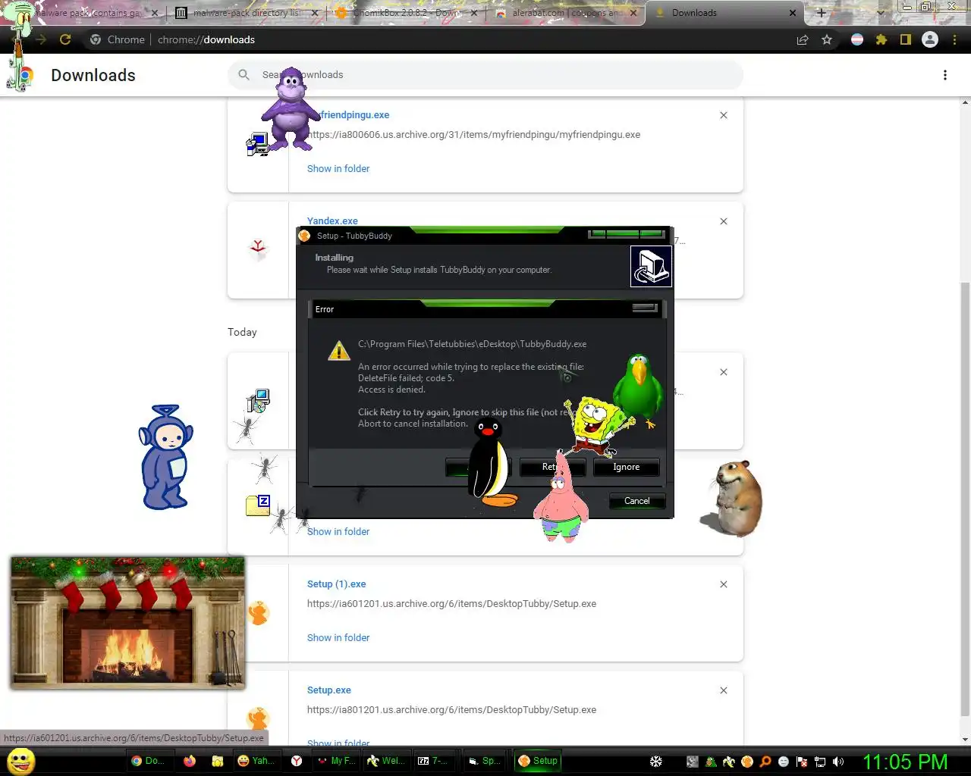Cancel the TubbyBuddy setup
Image resolution: width=971 pixels, height=776 pixels.
click(x=637, y=501)
